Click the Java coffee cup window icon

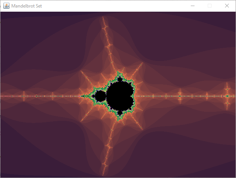click(x=6, y=6)
